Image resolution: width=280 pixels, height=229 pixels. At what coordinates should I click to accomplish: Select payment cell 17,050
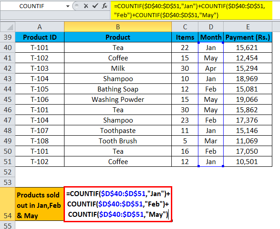click(248, 151)
